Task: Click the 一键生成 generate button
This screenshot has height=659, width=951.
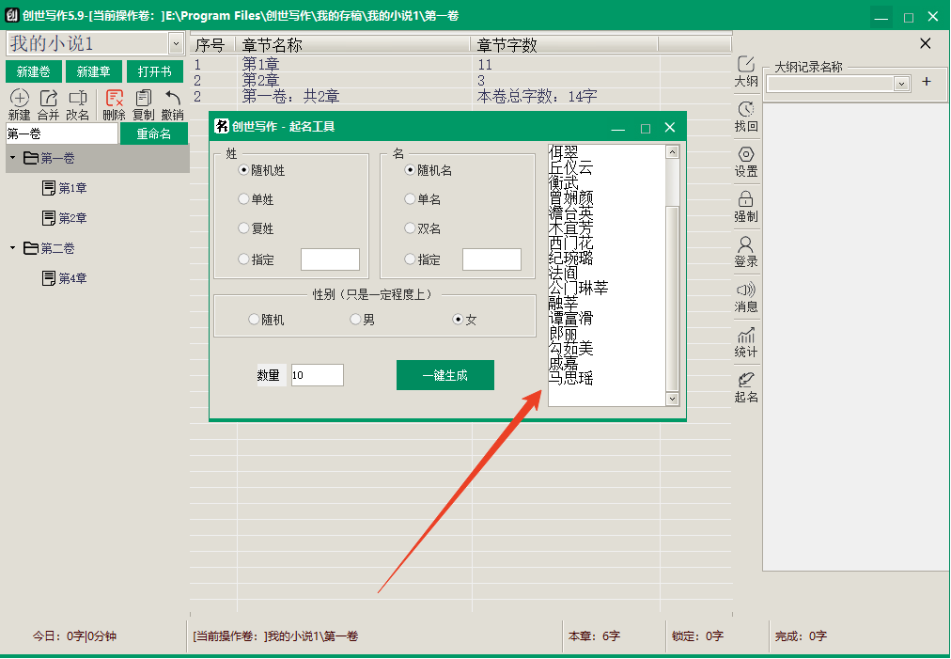Action: (444, 375)
